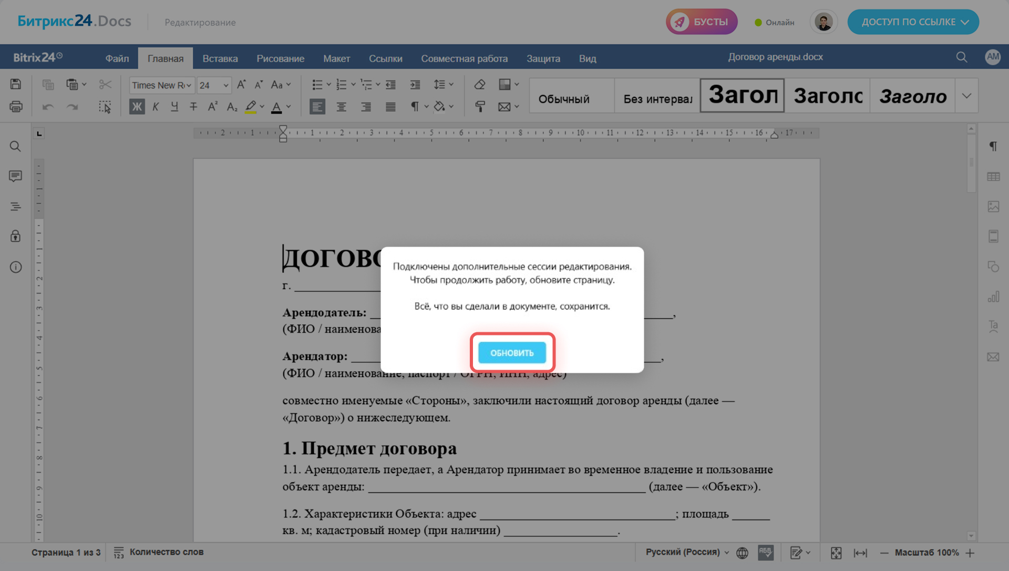Image resolution: width=1009 pixels, height=571 pixels.
Task: Toggle bold Ж formatting
Action: coord(137,107)
